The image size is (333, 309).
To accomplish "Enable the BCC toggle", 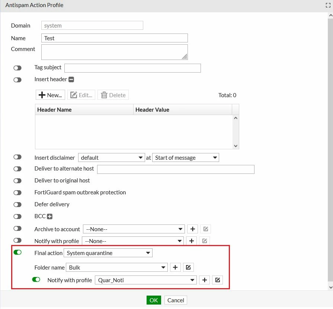I will coord(17,216).
